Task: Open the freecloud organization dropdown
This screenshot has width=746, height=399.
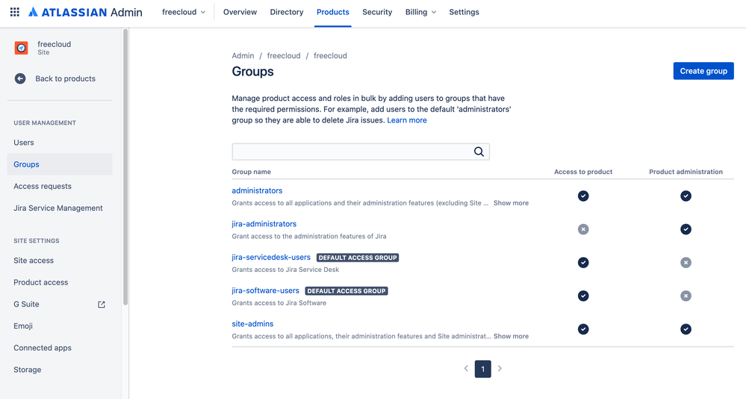Action: 184,12
